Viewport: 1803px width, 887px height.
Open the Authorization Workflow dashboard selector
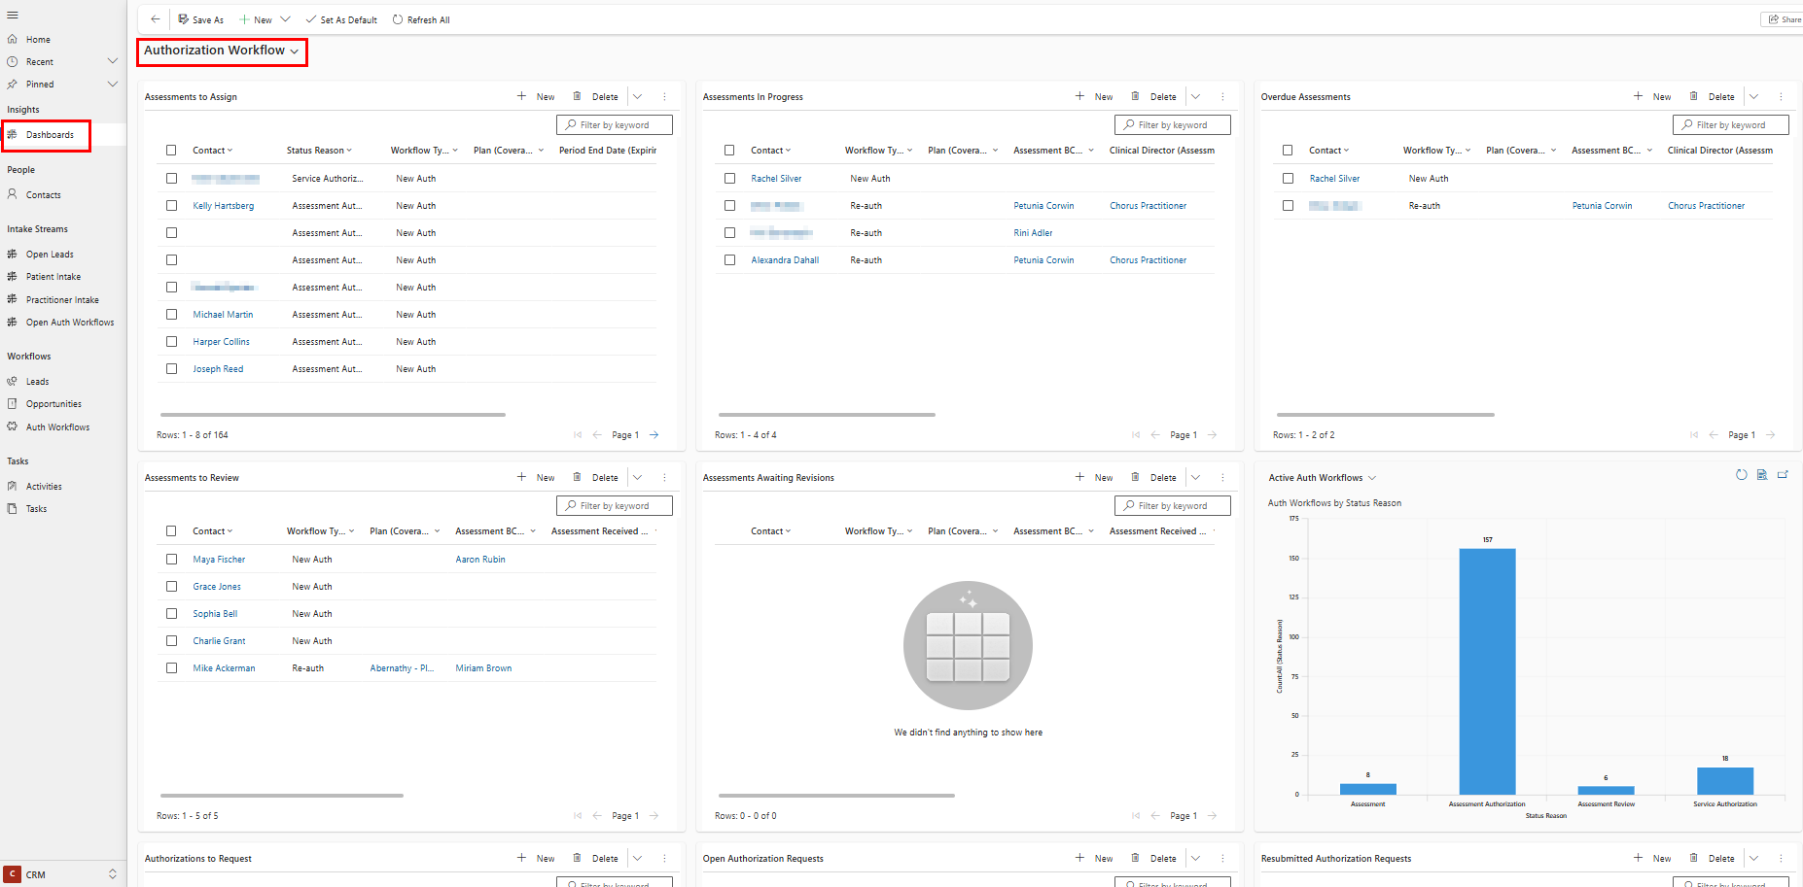[221, 51]
